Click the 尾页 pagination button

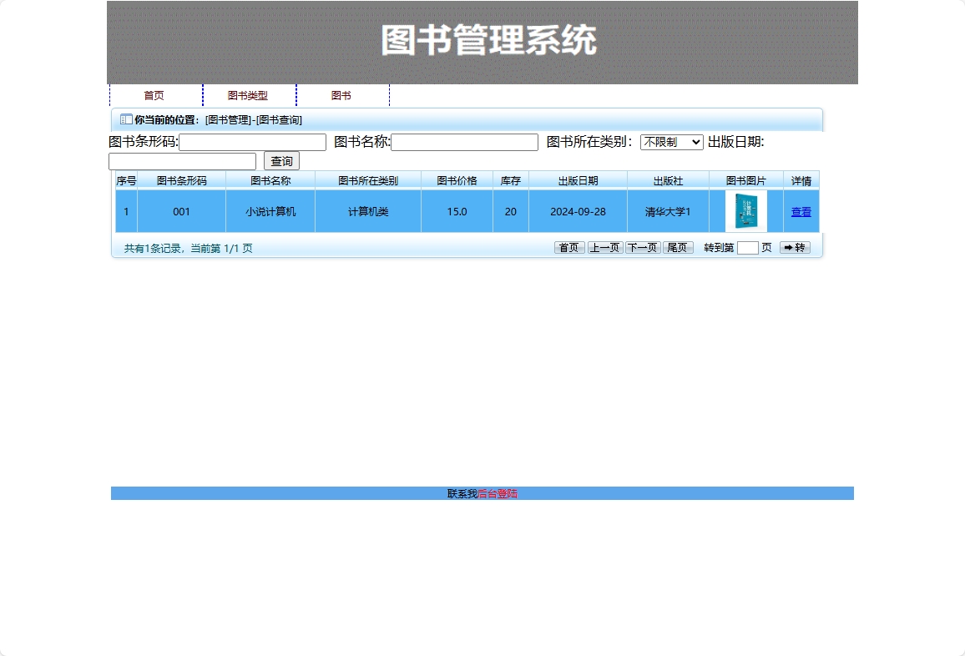click(x=678, y=247)
